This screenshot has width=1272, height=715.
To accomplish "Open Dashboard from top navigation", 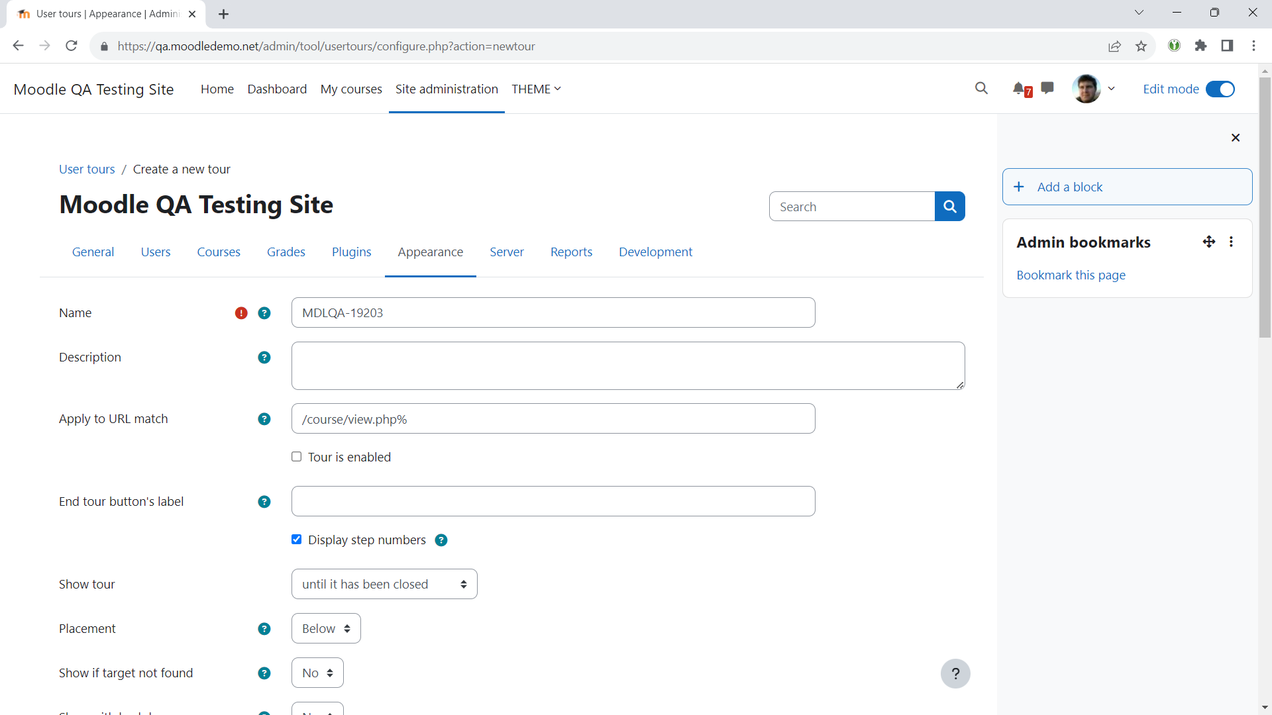I will click(x=277, y=89).
